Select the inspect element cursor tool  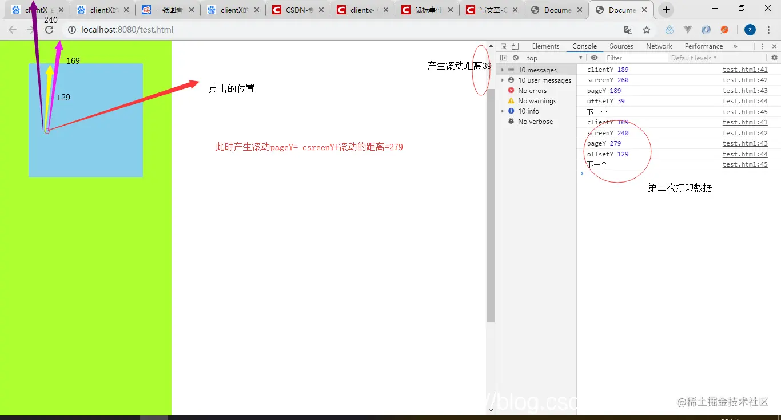[503, 46]
